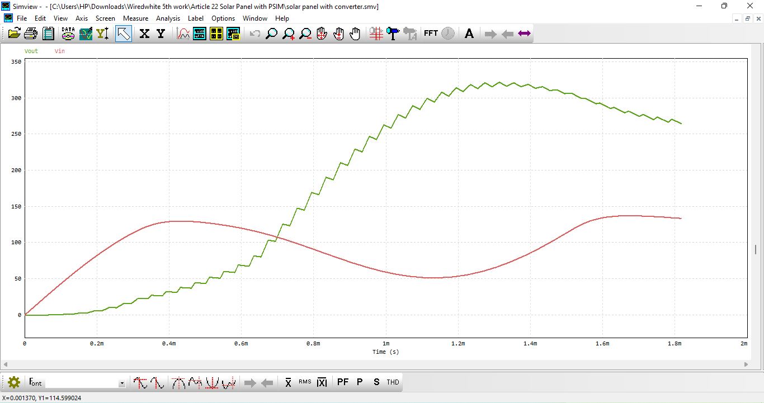The width and height of the screenshot is (764, 403).
Task: Click the open file folder icon
Action: (x=14, y=34)
